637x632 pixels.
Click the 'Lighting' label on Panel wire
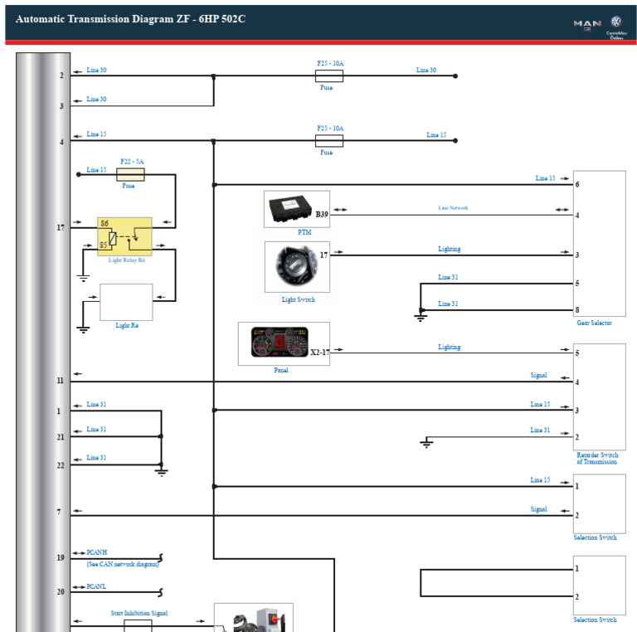(450, 347)
